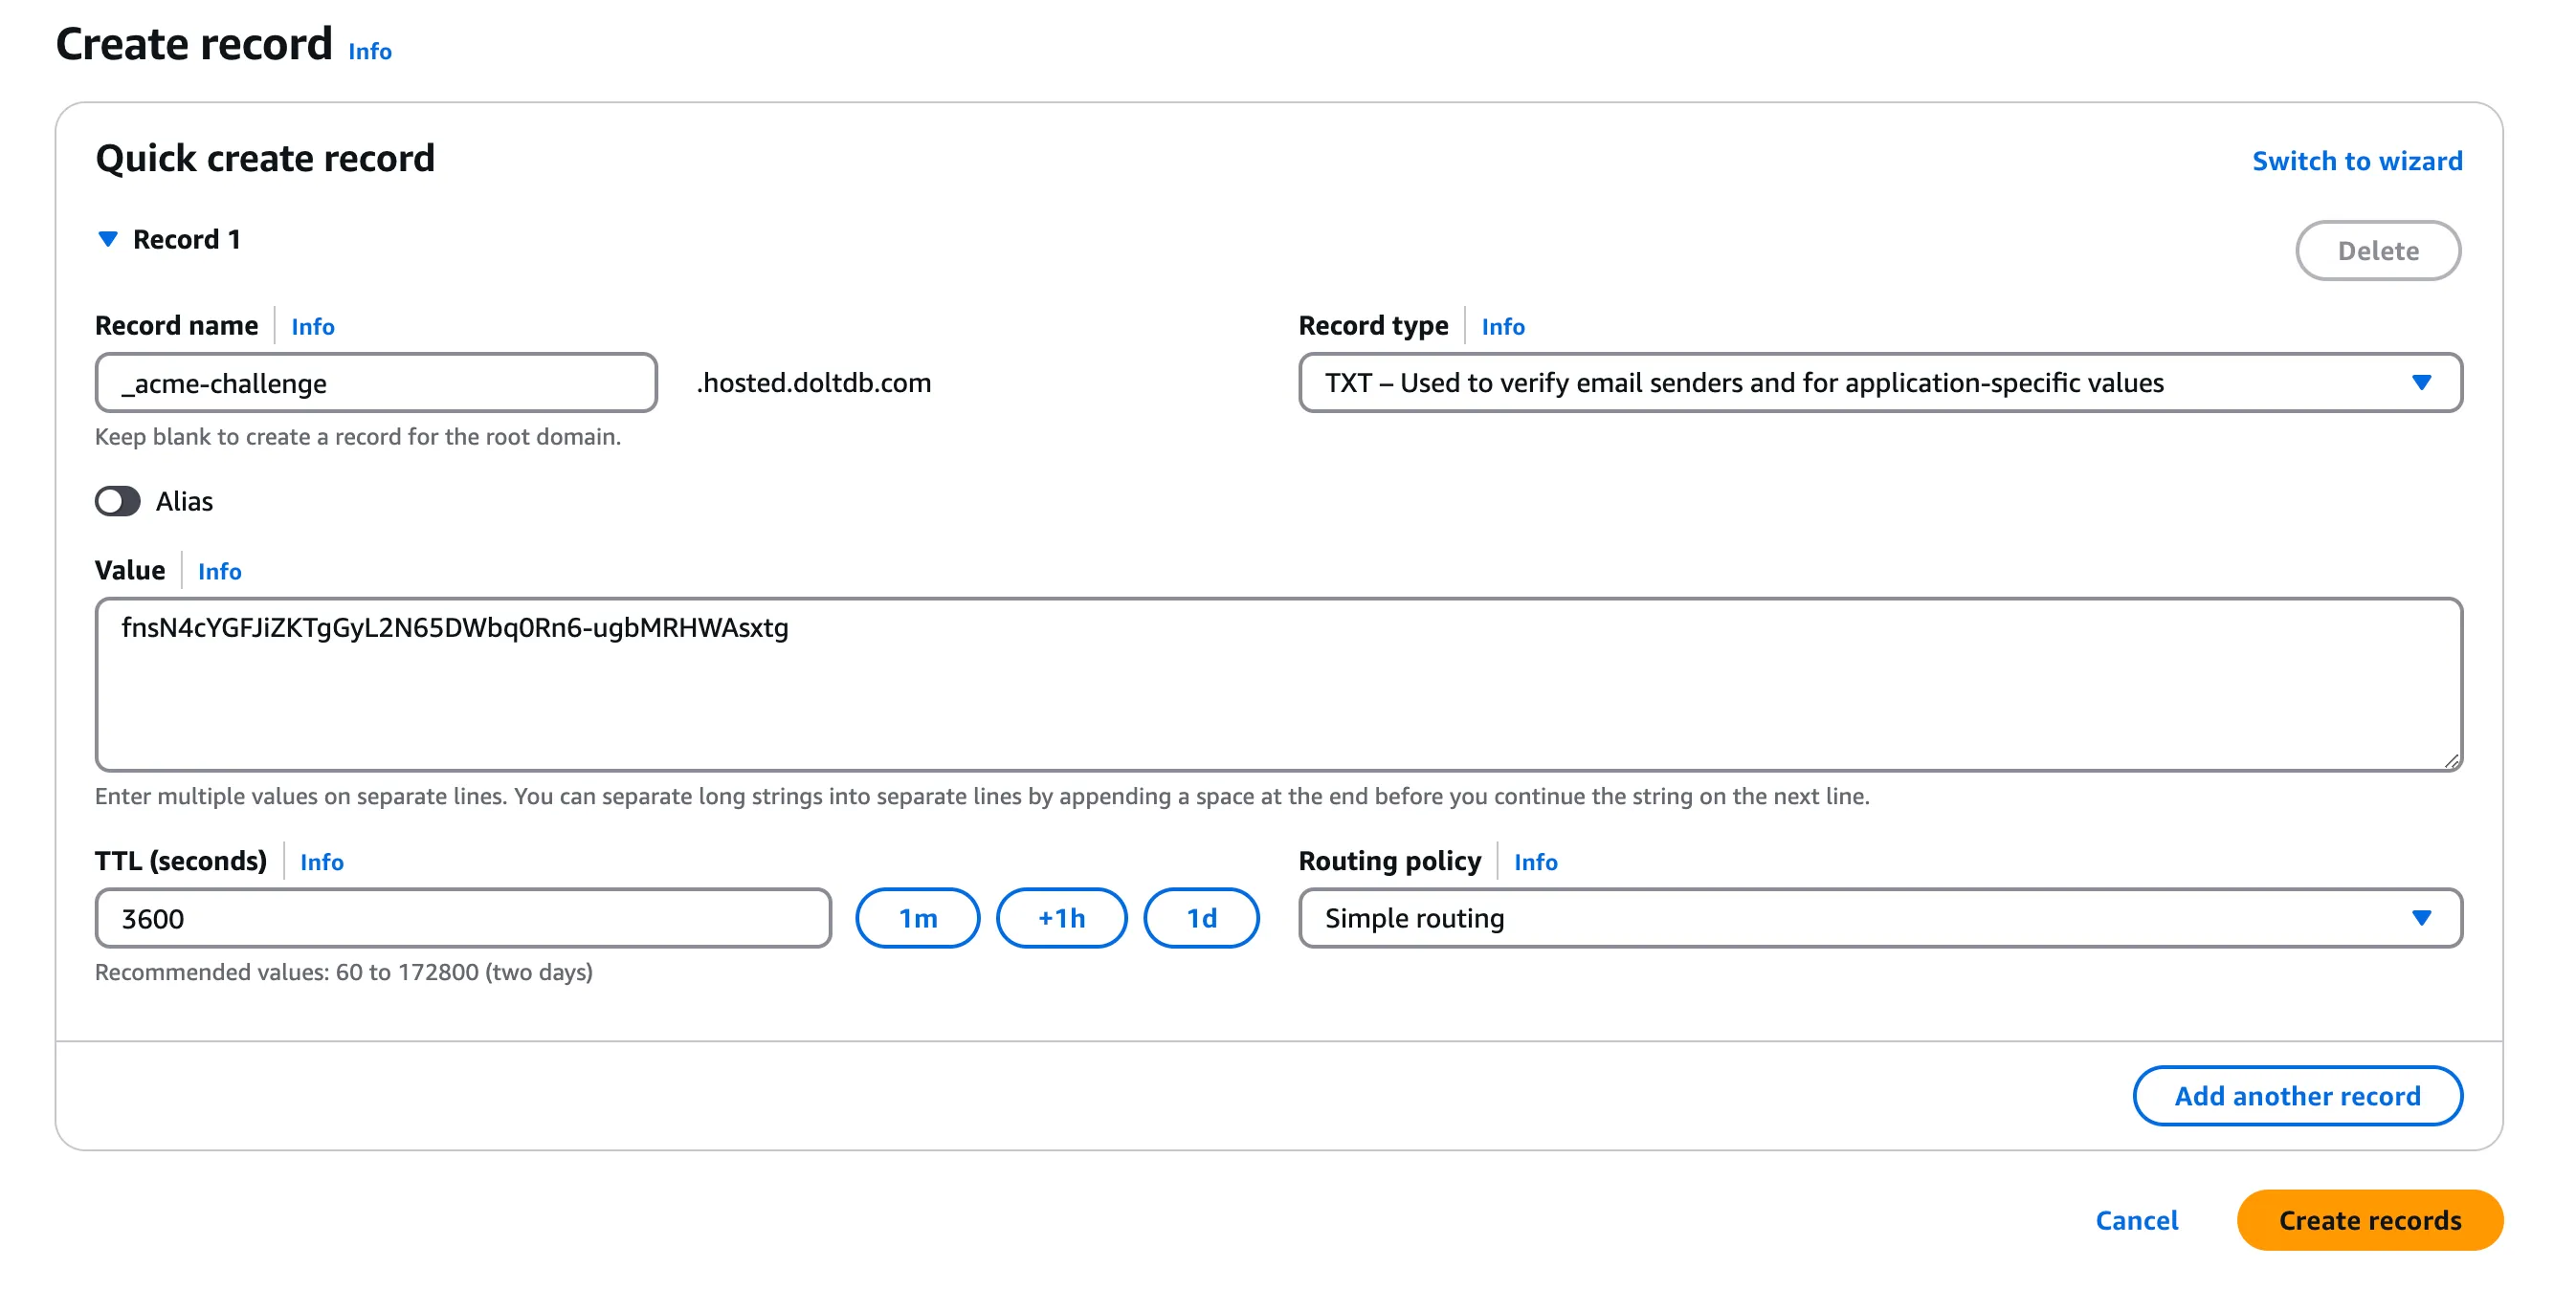The image size is (2576, 1289).
Task: Click Switch to wizard link
Action: [x=2356, y=161]
